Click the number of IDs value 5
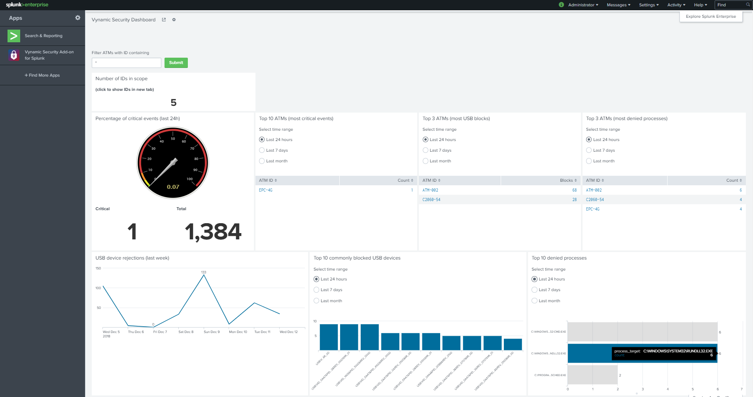 coord(173,103)
